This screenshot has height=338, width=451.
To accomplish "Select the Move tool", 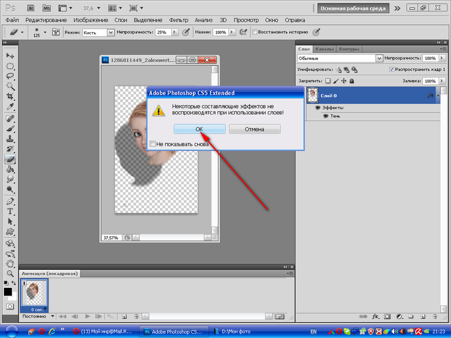I will click(10, 55).
